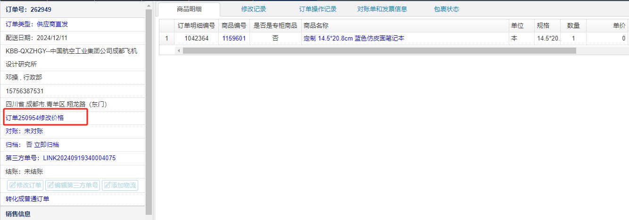Click the 结账：未结账 status text
Viewport: 629px width, 220px height.
coord(24,171)
